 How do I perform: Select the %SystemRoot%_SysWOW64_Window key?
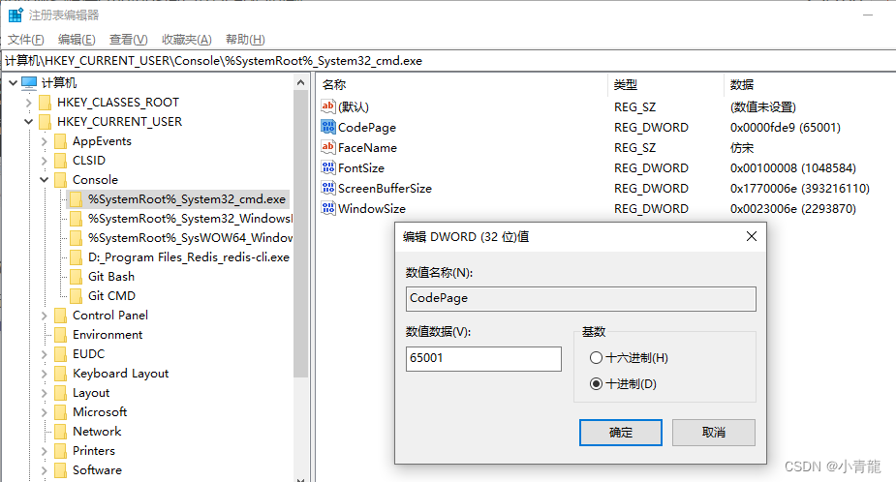point(190,238)
